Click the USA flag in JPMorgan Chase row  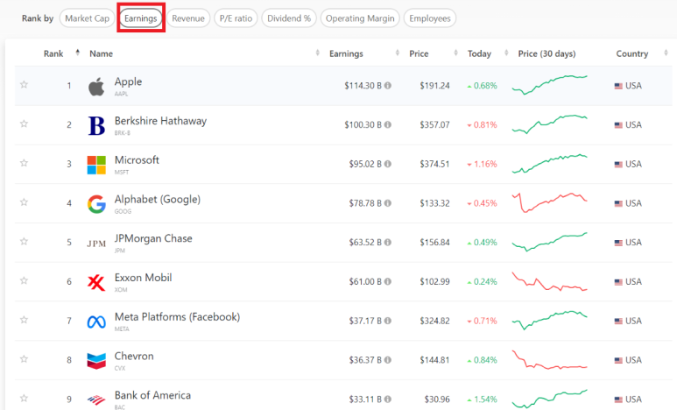coord(618,243)
